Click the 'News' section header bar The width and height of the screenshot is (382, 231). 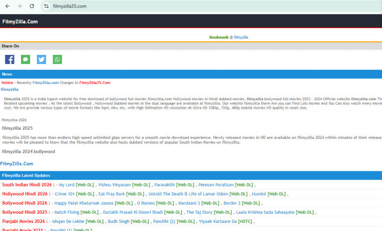(x=191, y=74)
